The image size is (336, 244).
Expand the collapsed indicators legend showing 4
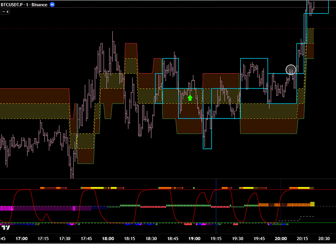6,11
